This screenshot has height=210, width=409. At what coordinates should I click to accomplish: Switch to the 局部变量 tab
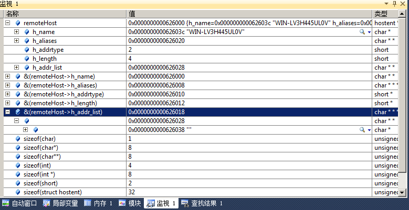pos(60,203)
